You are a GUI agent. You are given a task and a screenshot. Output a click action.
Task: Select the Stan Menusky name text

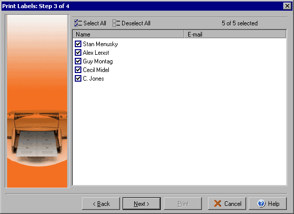click(x=100, y=44)
